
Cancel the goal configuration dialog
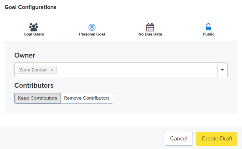coord(179,139)
